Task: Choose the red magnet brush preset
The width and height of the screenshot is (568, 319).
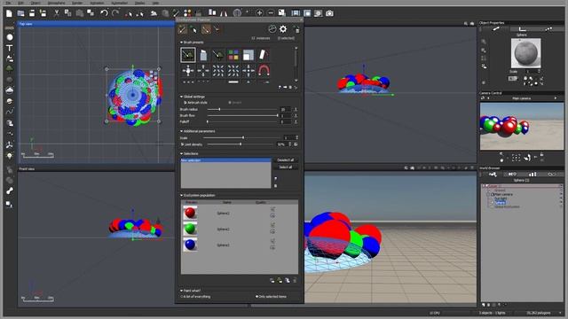Action: [264, 70]
